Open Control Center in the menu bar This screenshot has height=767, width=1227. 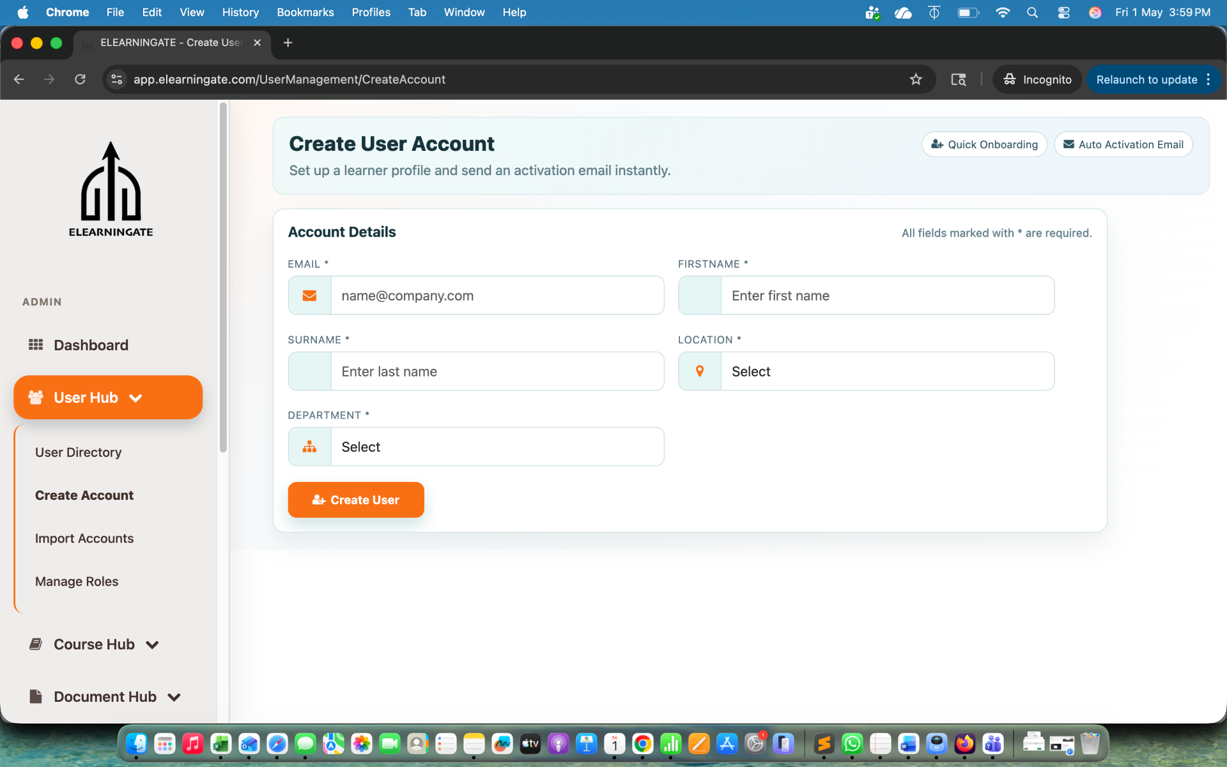click(x=1063, y=12)
